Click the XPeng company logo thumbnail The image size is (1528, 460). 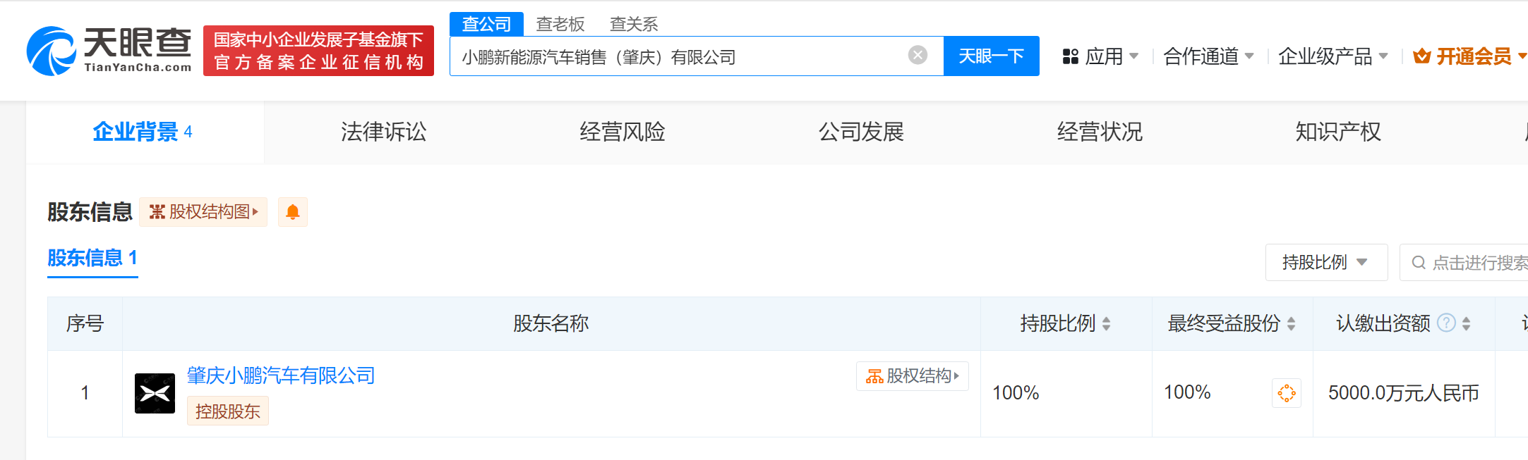[x=155, y=393]
